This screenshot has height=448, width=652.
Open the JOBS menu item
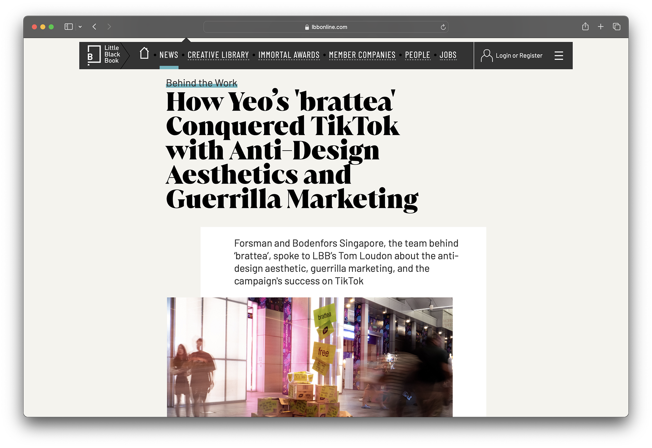(x=448, y=55)
